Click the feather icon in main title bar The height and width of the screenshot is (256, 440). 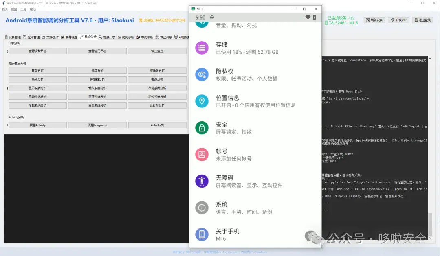(4, 3)
